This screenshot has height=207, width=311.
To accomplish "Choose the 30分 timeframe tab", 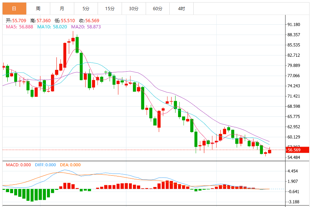I will click(134, 8).
